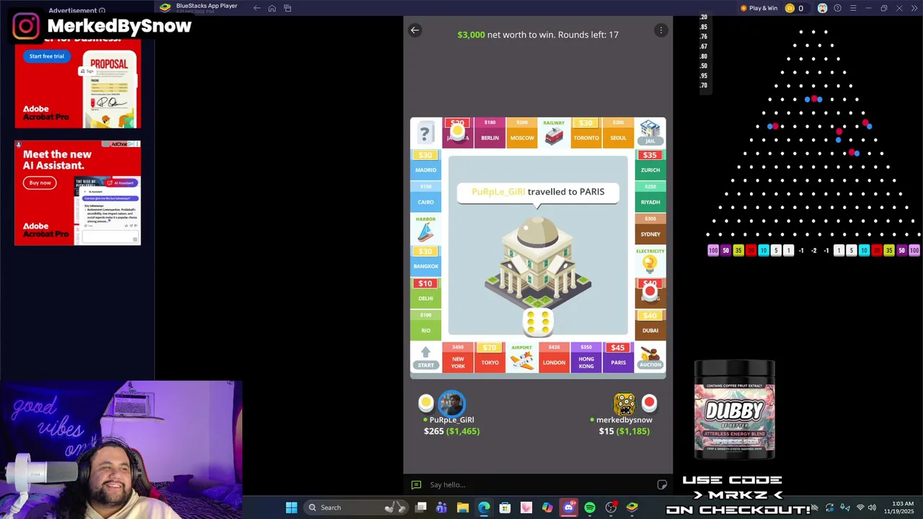
Task: Select the Airport plane tile
Action: (x=522, y=357)
